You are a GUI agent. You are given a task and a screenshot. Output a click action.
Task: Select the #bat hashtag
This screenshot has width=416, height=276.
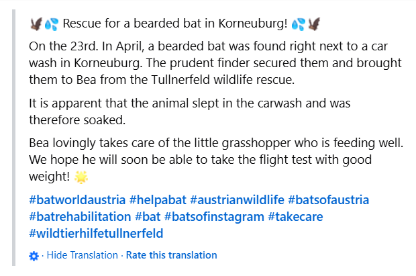point(148,217)
